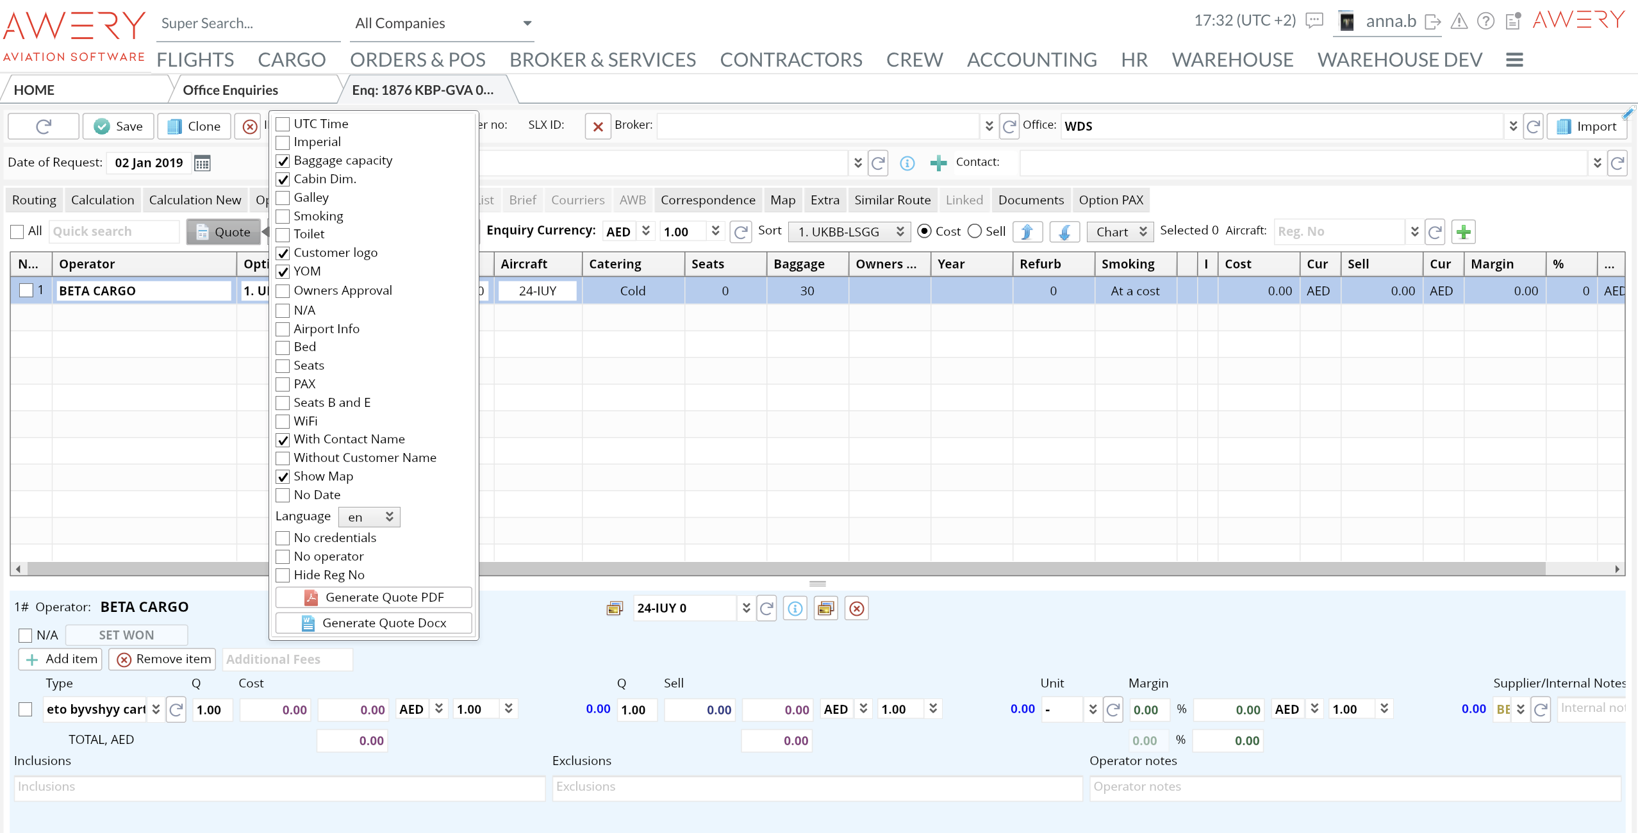Switch to the Correspondence tab
Screen dimensions: 1638x833
[x=707, y=200]
